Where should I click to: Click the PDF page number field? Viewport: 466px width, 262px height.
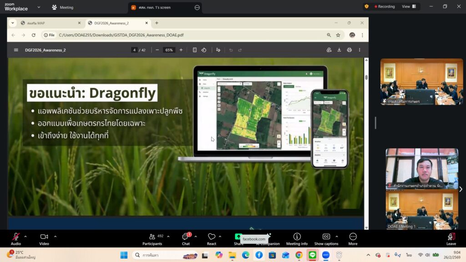pos(134,50)
